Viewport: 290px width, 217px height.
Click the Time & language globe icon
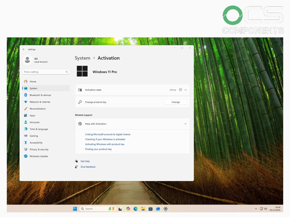pos(26,129)
